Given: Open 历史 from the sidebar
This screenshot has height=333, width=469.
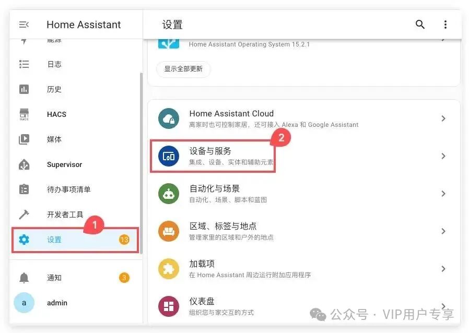Looking at the screenshot, I should [x=75, y=89].
